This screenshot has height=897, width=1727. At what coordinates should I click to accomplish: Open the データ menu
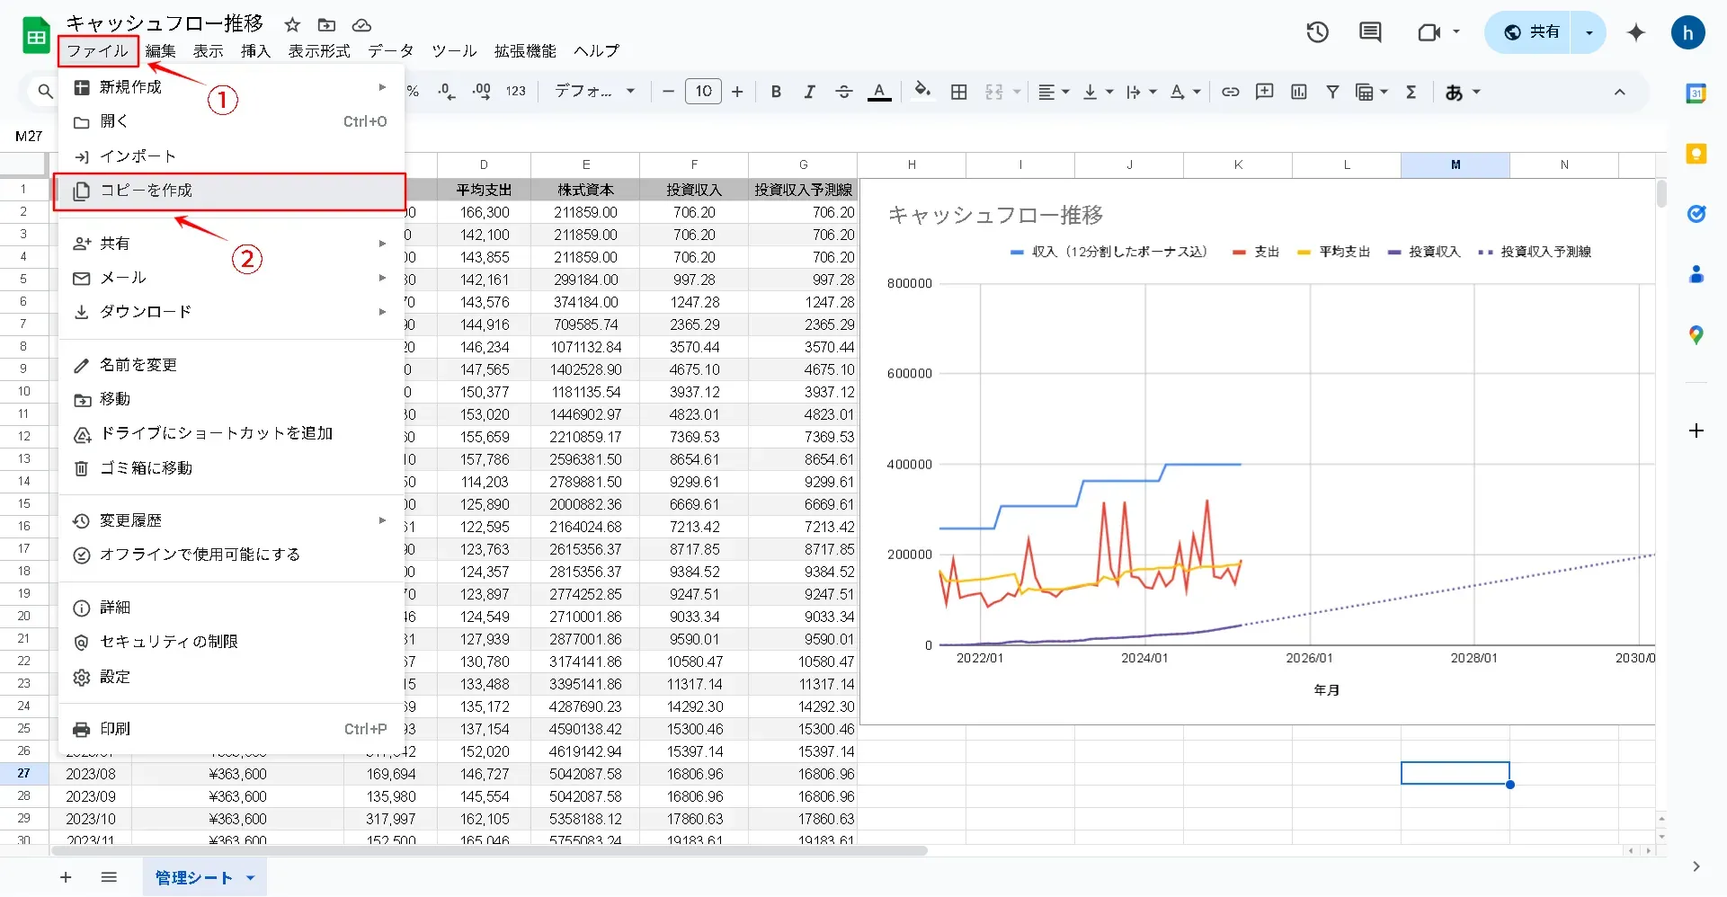(x=391, y=51)
